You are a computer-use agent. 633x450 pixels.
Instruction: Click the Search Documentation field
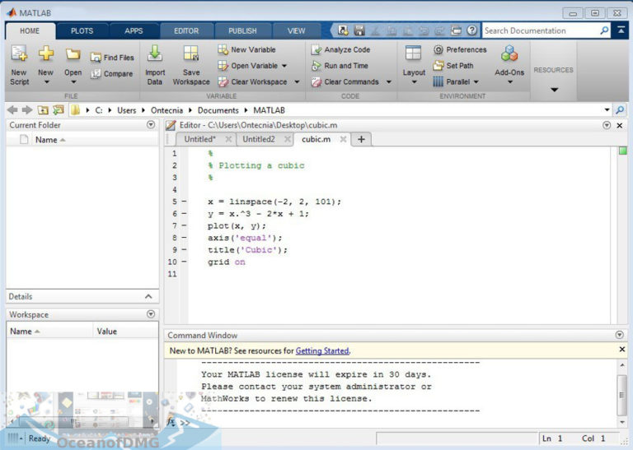pyautogui.click(x=542, y=30)
